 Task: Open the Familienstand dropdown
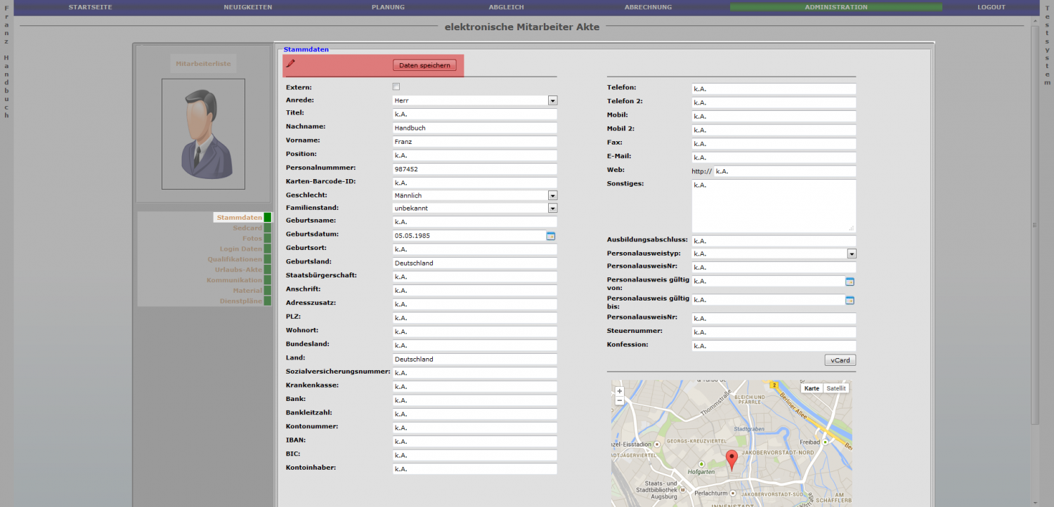click(x=552, y=209)
